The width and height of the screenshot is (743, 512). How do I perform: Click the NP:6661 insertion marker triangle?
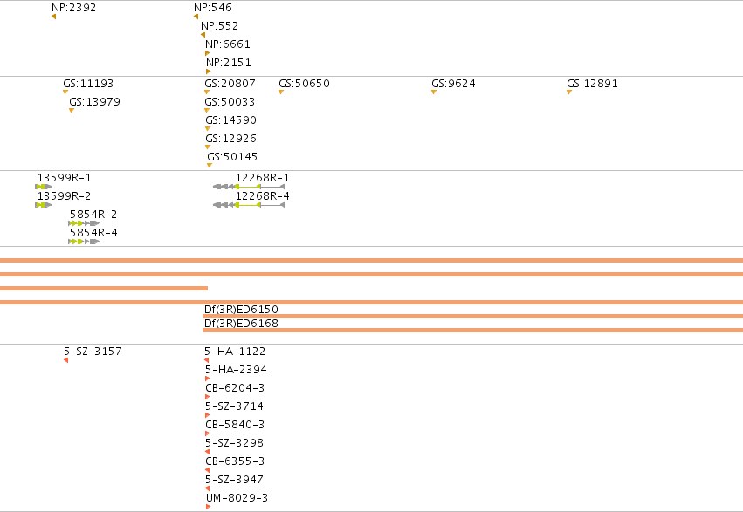[208, 53]
